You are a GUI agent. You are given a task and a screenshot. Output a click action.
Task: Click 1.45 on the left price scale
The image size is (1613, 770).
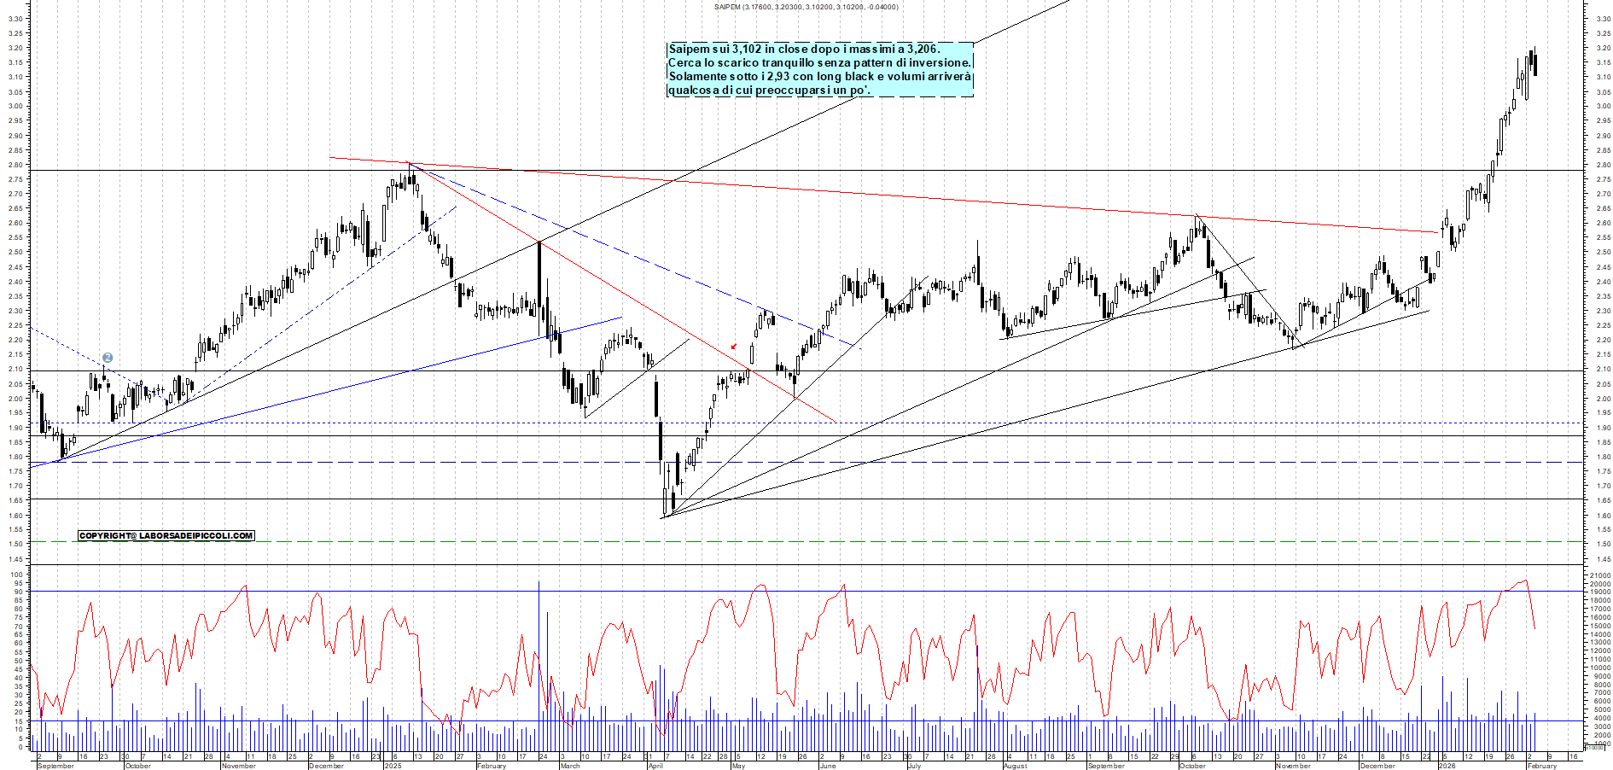(15, 559)
